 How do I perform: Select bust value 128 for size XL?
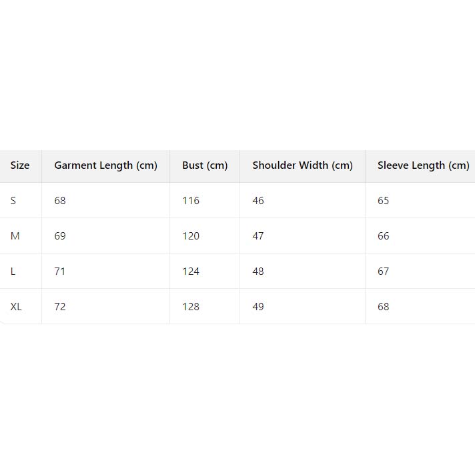point(191,307)
